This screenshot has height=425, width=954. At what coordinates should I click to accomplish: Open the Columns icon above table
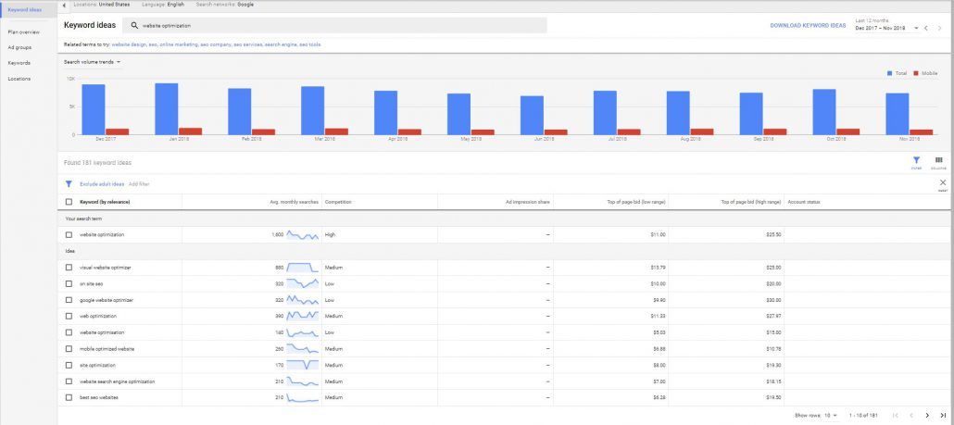point(939,161)
